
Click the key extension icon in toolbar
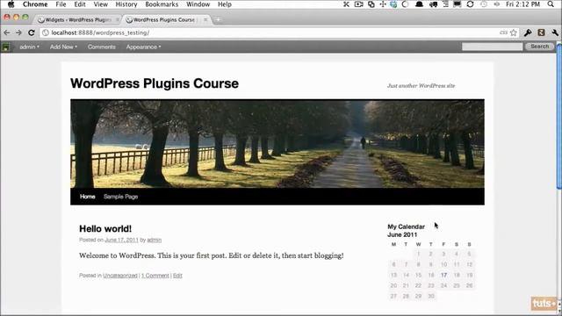click(x=528, y=32)
